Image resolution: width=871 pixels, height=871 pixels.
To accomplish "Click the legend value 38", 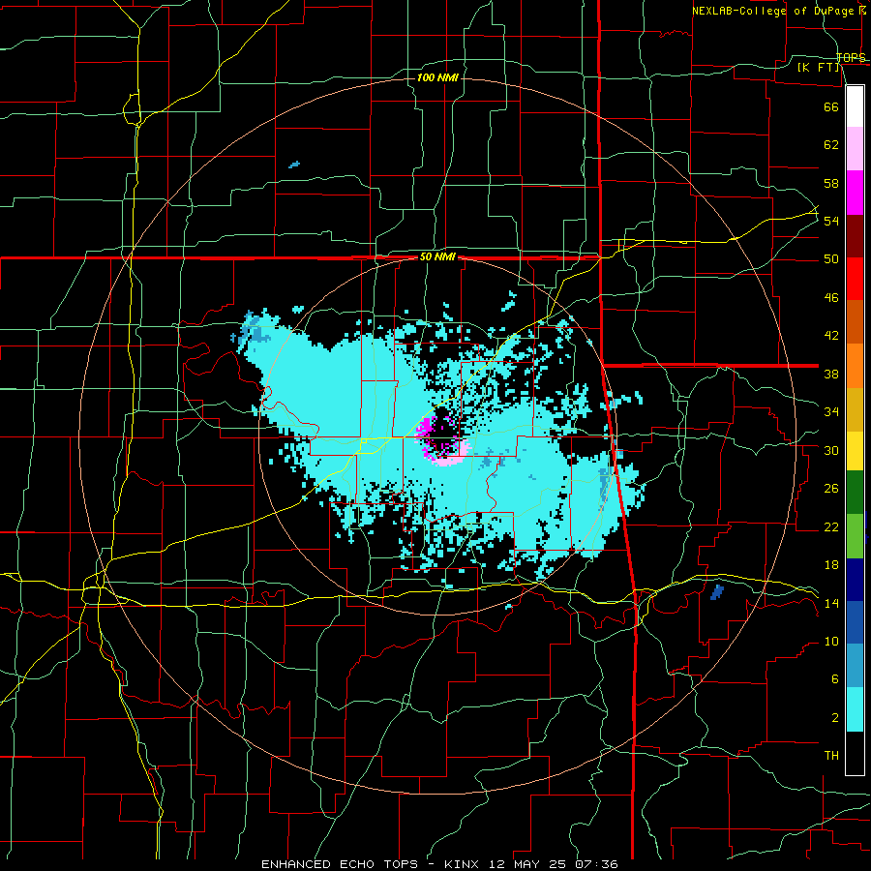I will pos(831,374).
